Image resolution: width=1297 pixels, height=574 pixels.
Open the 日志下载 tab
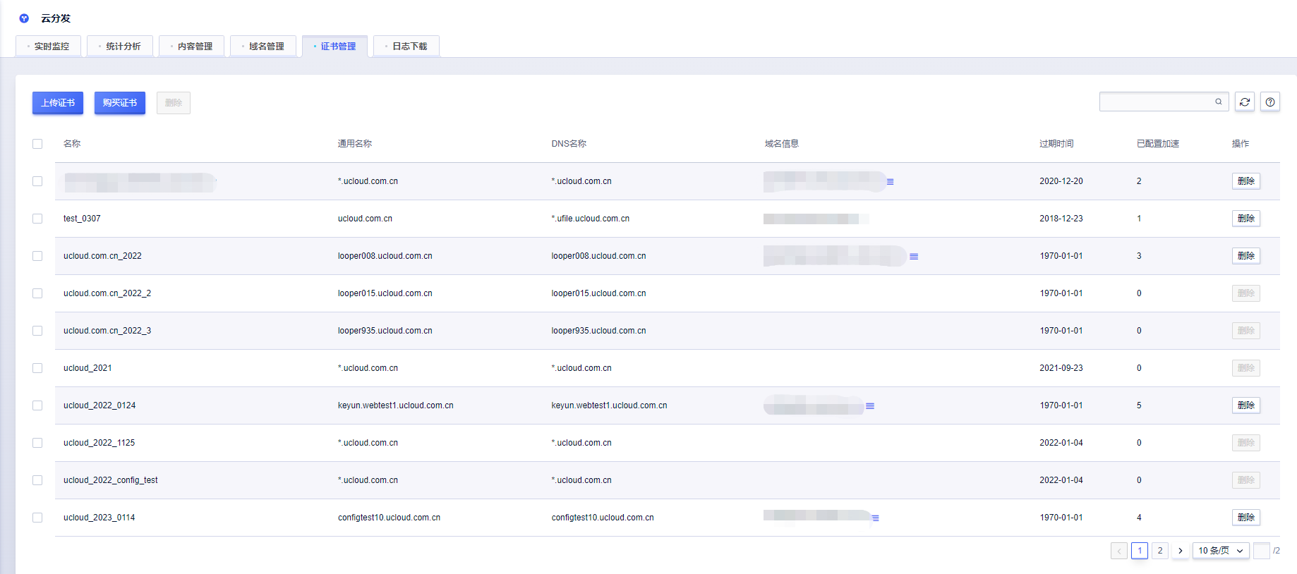click(407, 47)
